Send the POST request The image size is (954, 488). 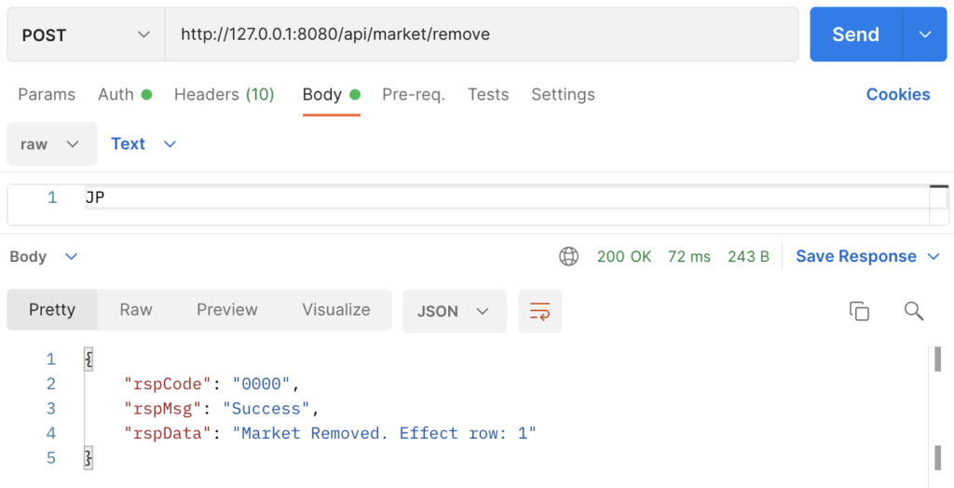(856, 34)
